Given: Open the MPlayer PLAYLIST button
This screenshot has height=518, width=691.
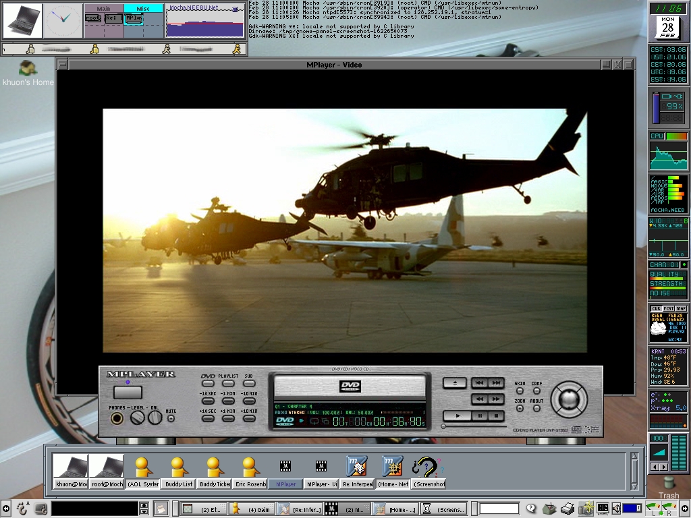Looking at the screenshot, I should pyautogui.click(x=228, y=383).
